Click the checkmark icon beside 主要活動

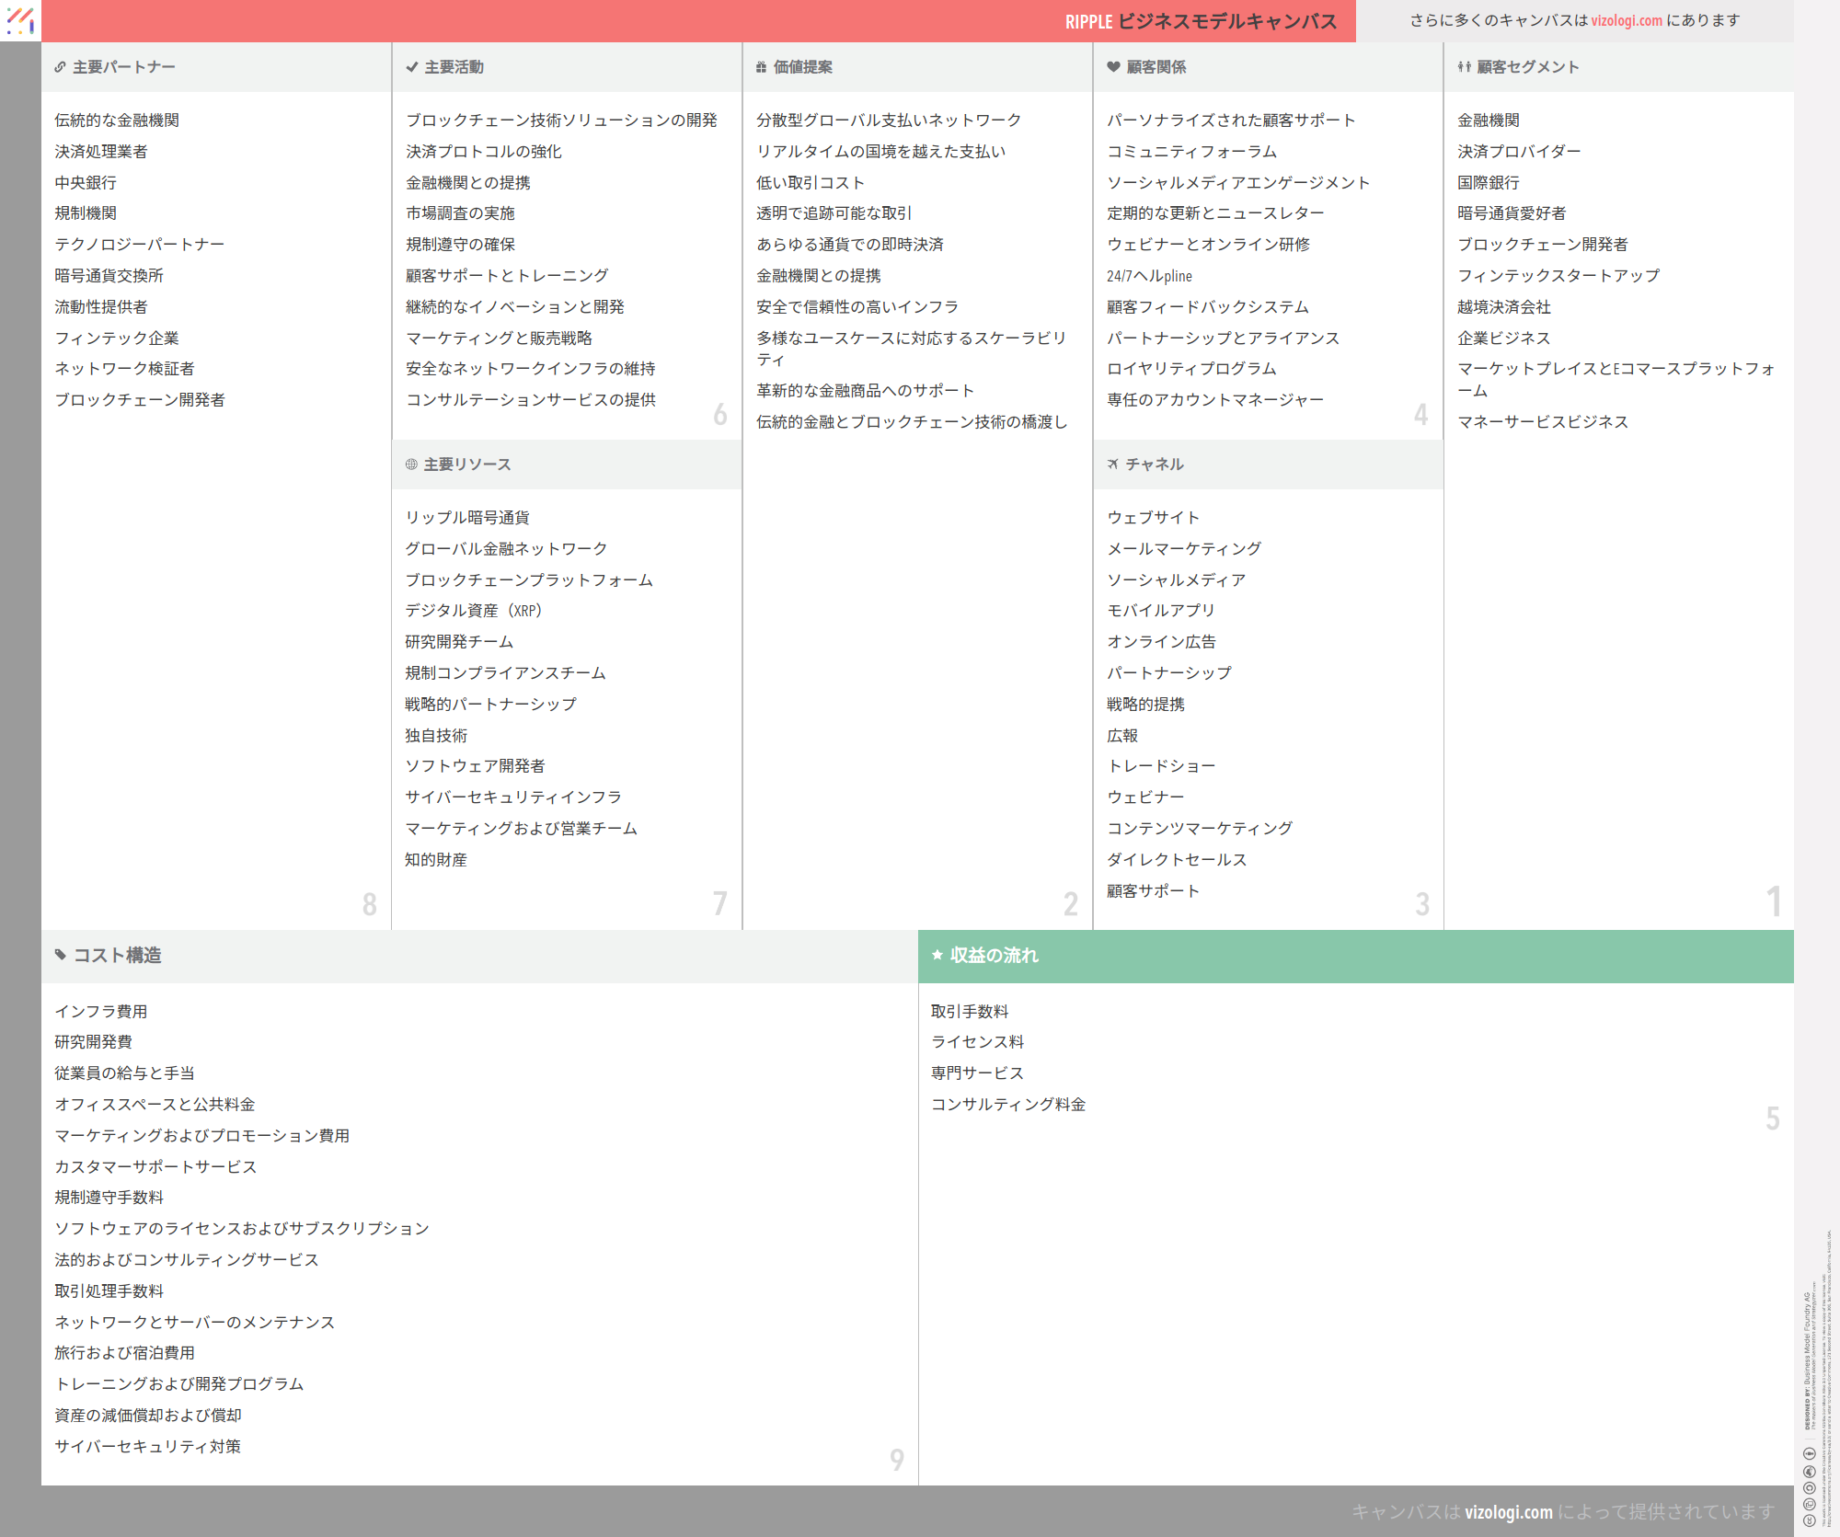412,67
